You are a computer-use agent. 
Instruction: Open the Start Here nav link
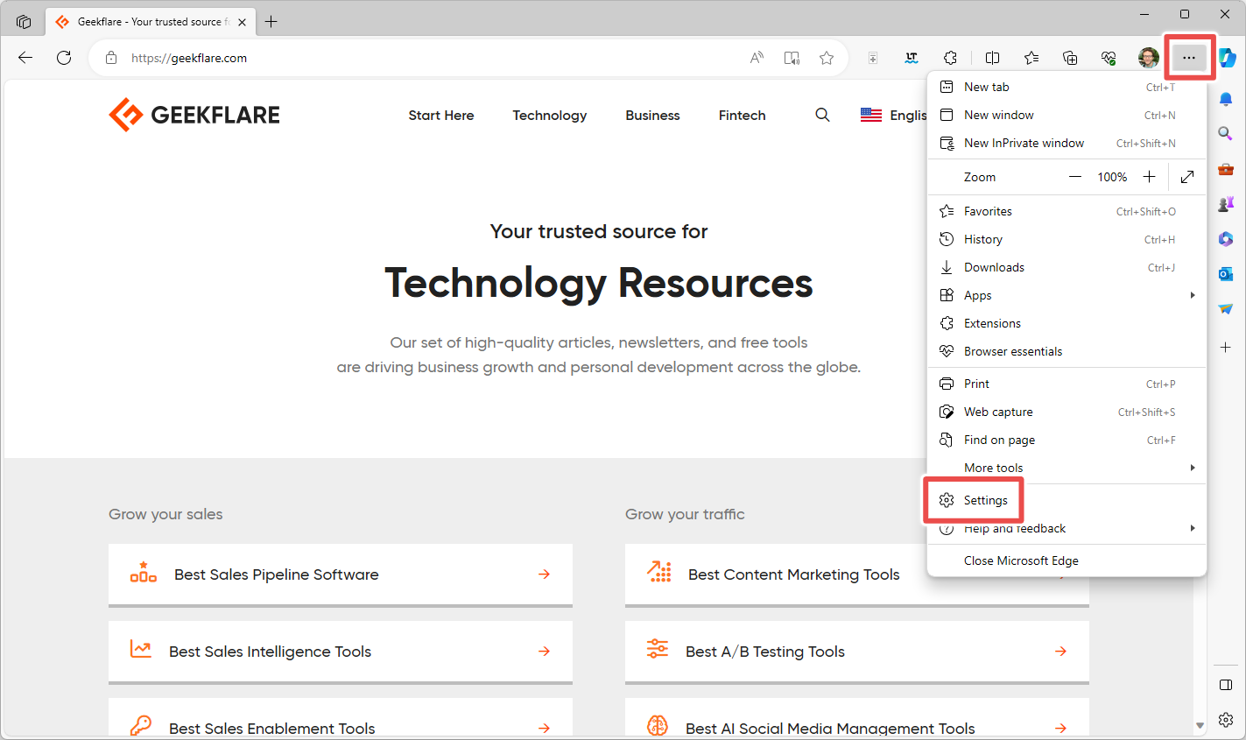pyautogui.click(x=441, y=115)
